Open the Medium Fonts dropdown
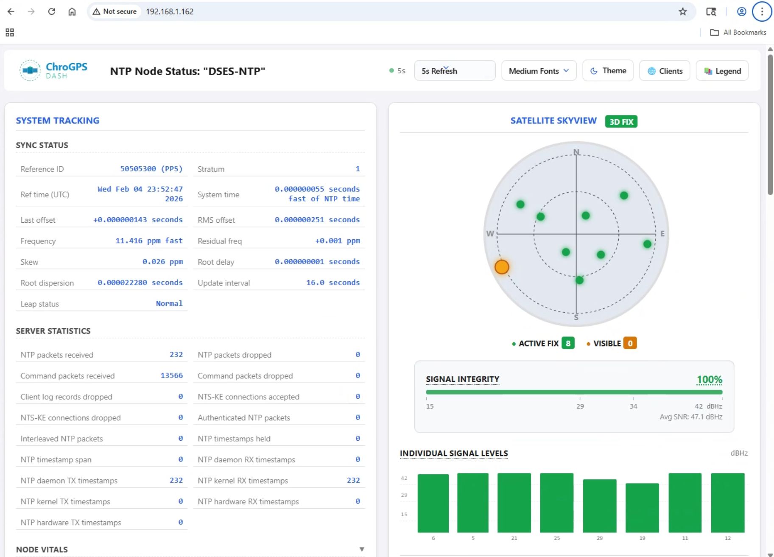The height and width of the screenshot is (557, 774). click(539, 71)
